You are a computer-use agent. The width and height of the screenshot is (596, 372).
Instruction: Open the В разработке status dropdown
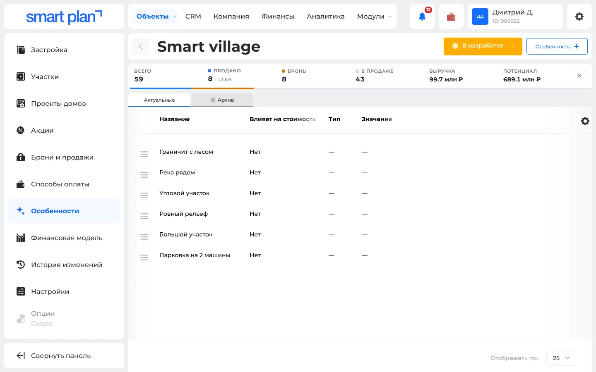pos(483,46)
